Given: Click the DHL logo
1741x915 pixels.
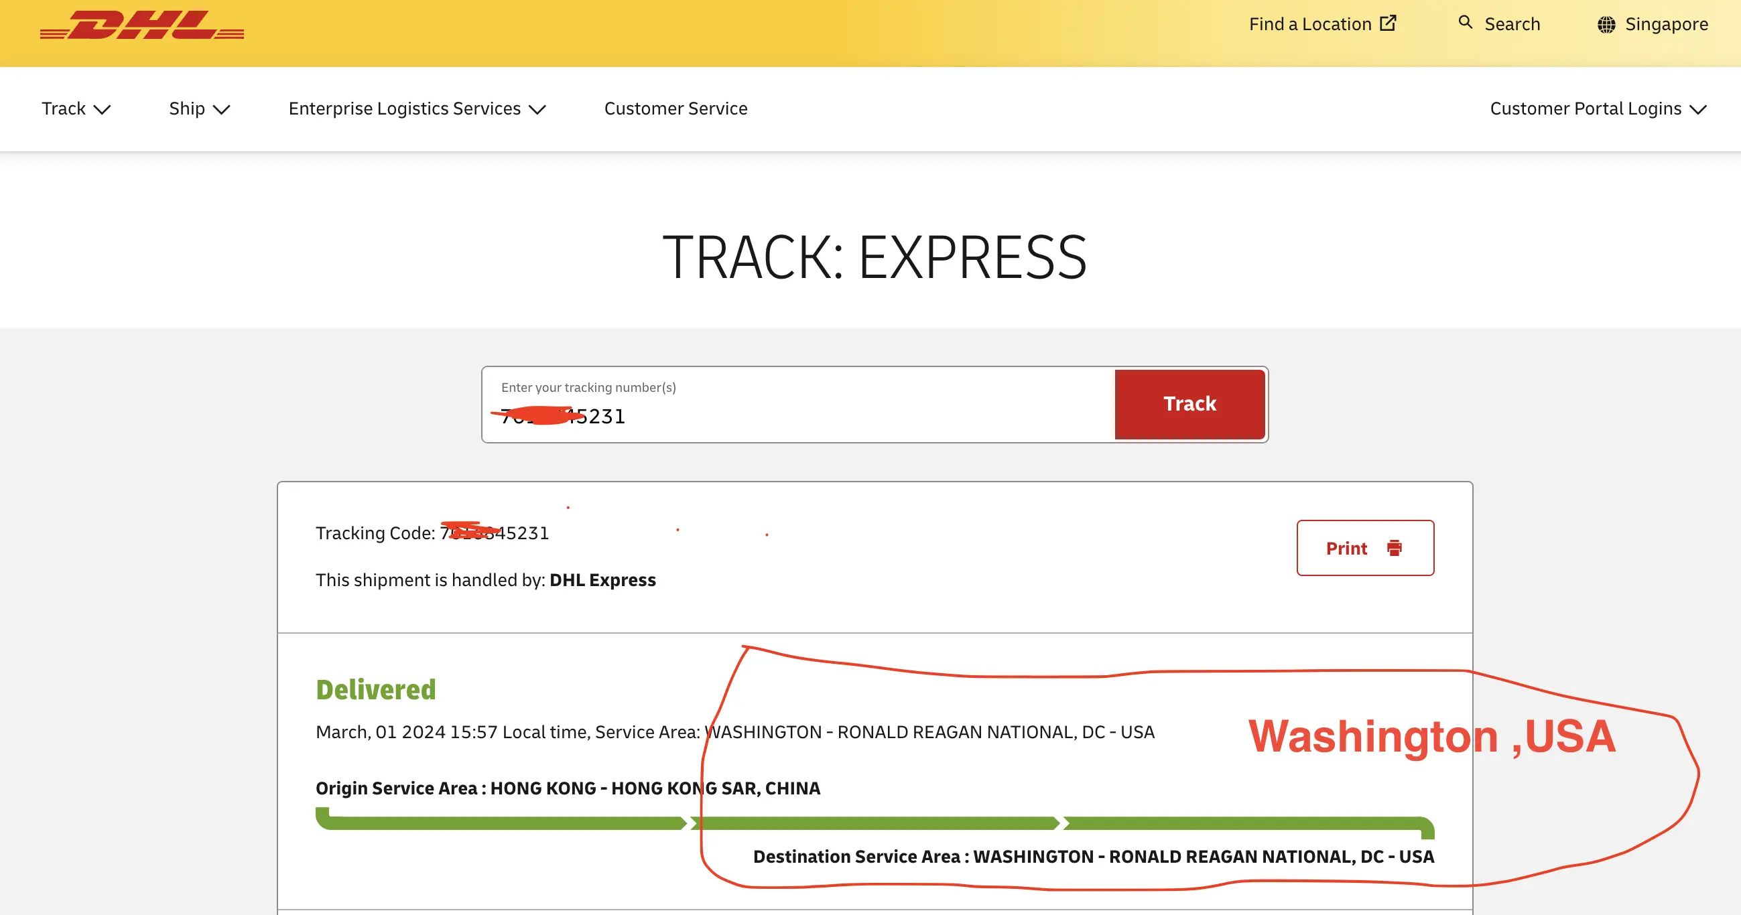Looking at the screenshot, I should pyautogui.click(x=142, y=25).
